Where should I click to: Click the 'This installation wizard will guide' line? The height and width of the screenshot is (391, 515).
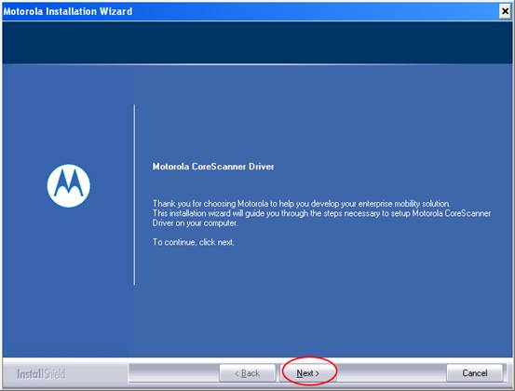coord(321,213)
